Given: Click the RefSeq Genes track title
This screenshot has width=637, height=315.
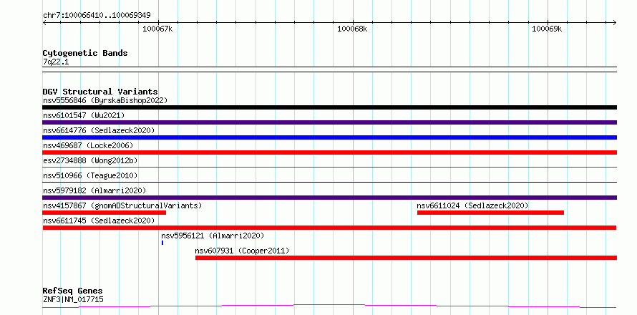Looking at the screenshot, I should pos(72,291).
